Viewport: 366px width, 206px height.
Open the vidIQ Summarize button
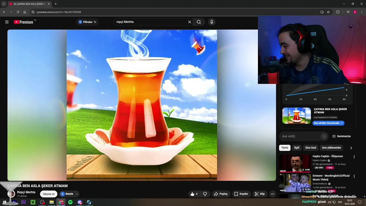click(x=341, y=136)
